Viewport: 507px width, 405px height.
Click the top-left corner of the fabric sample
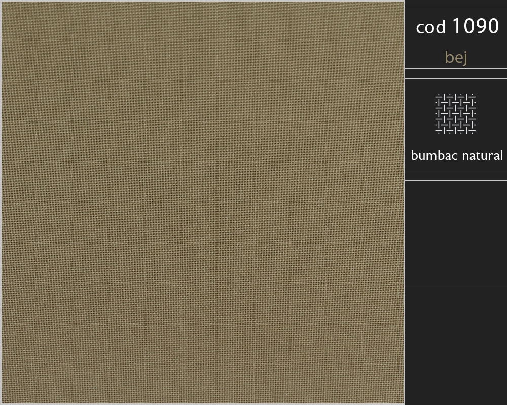pos(3,3)
